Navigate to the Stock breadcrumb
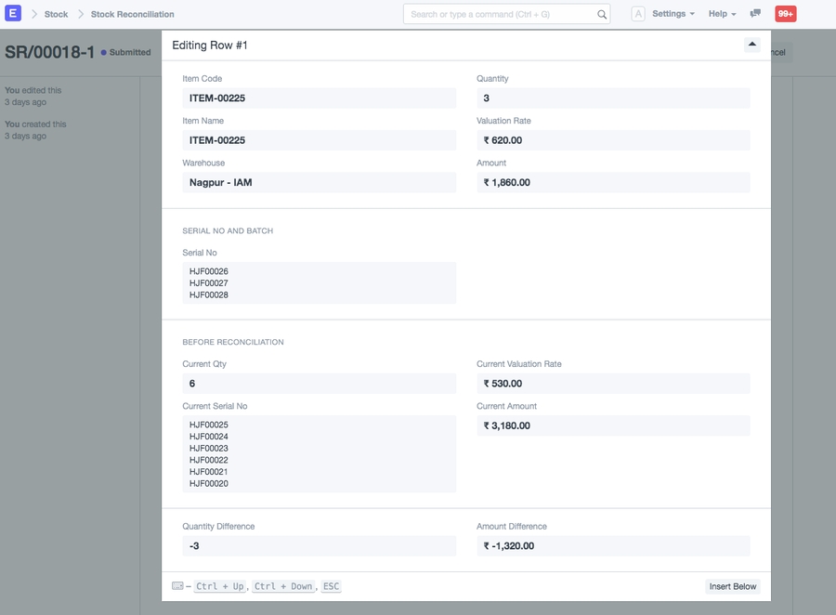This screenshot has height=615, width=836. 55,14
